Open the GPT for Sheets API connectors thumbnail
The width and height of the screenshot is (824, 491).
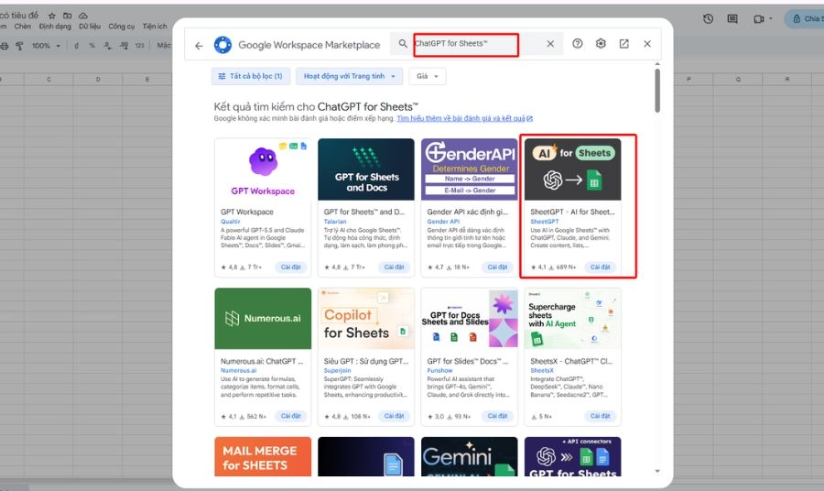pos(573,456)
